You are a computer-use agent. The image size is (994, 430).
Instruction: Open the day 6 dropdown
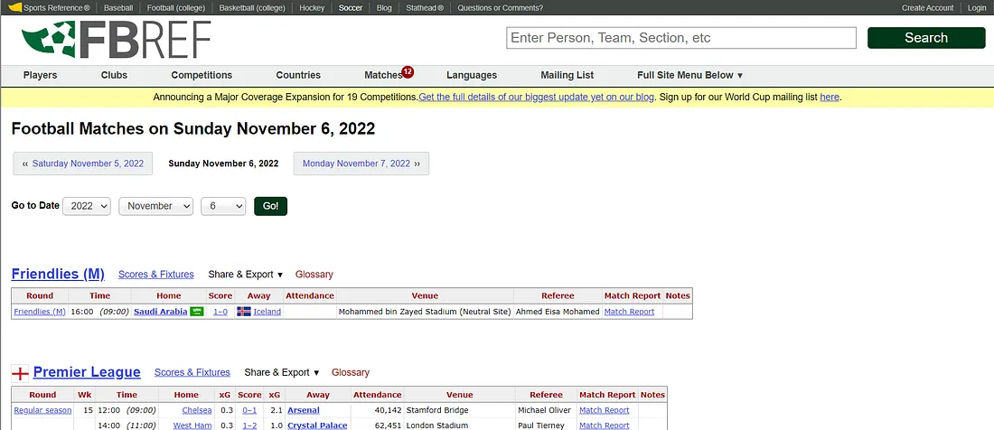click(x=222, y=206)
